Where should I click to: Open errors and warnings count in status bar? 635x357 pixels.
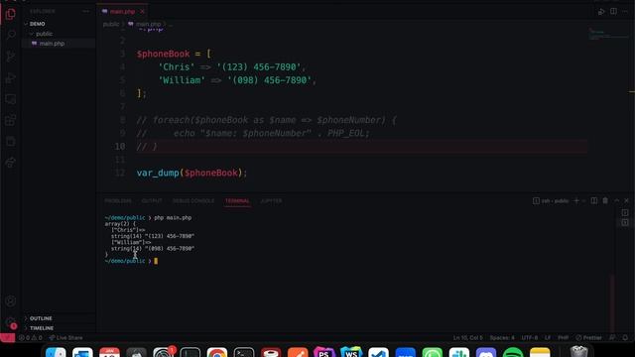click(x=31, y=337)
